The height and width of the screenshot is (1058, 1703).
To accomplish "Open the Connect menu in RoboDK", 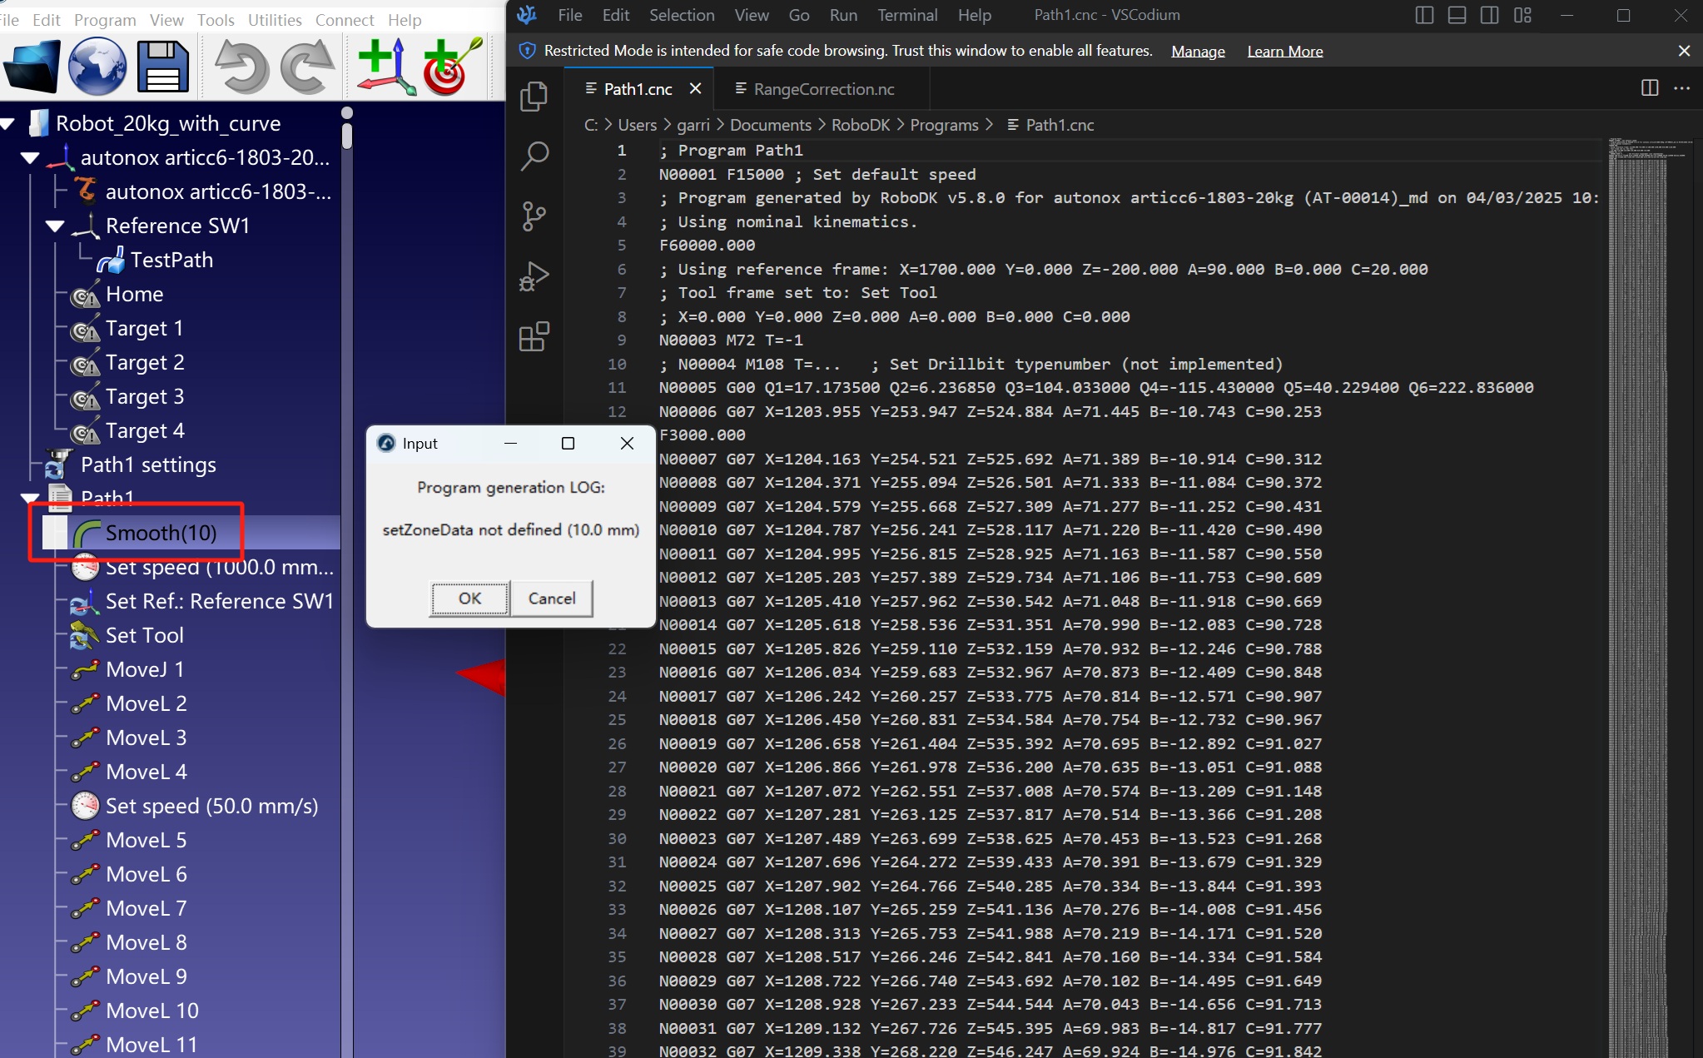I will [x=345, y=20].
